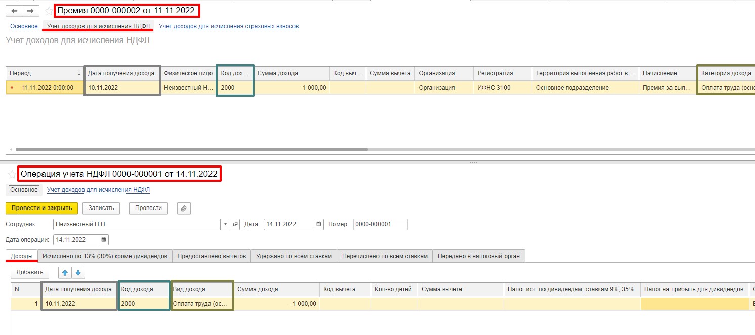Click Дата получения дохода header in upper table

tap(122, 73)
